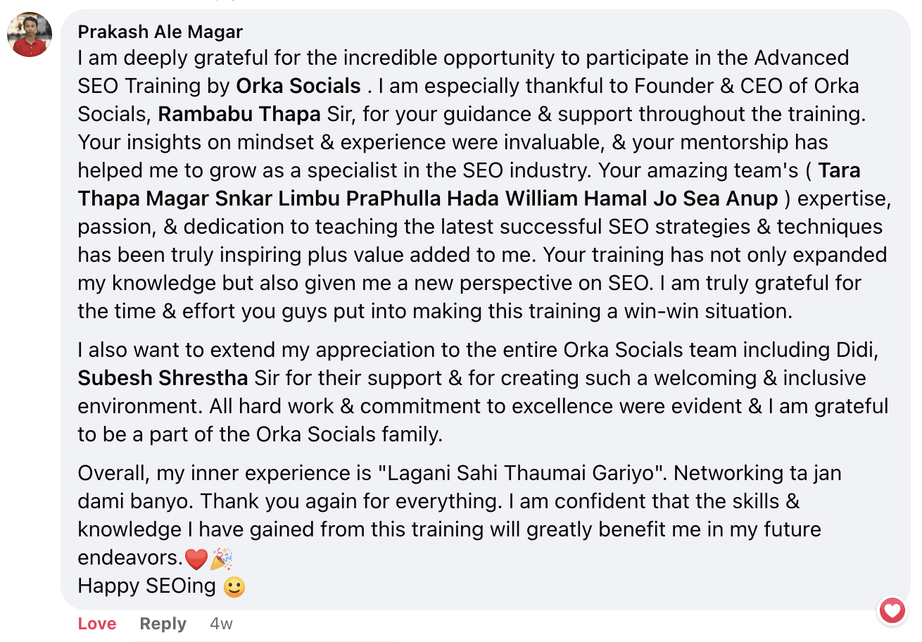The width and height of the screenshot is (922, 642).
Task: Click the '4w' comment timestamp
Action: 221,624
